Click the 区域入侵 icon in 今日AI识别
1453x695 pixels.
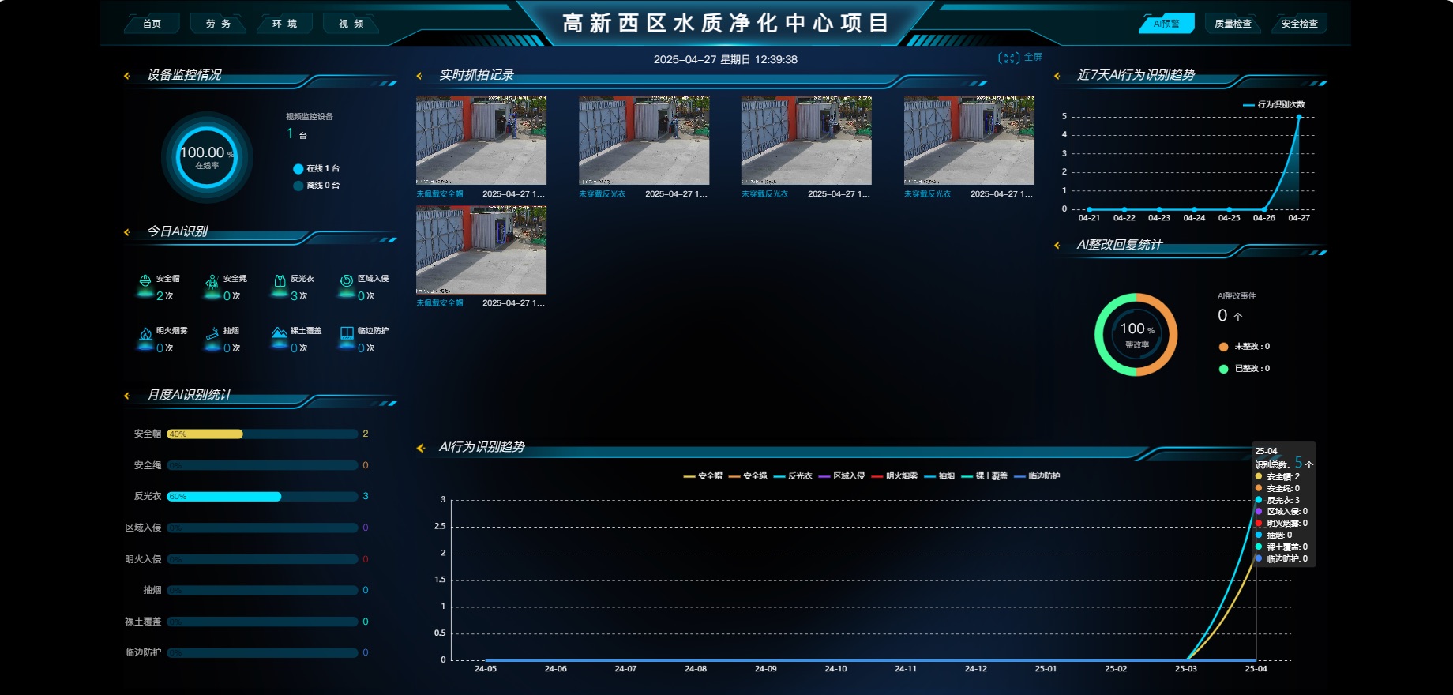[347, 281]
